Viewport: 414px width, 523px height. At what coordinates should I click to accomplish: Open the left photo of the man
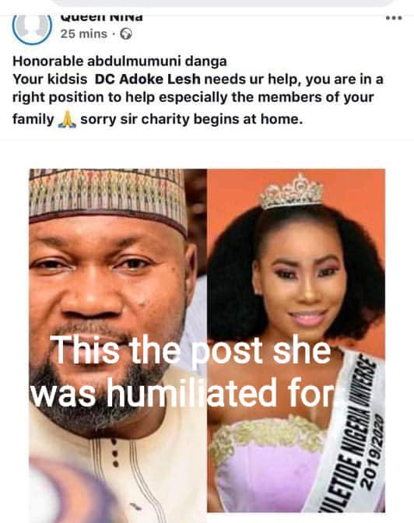tap(118, 340)
